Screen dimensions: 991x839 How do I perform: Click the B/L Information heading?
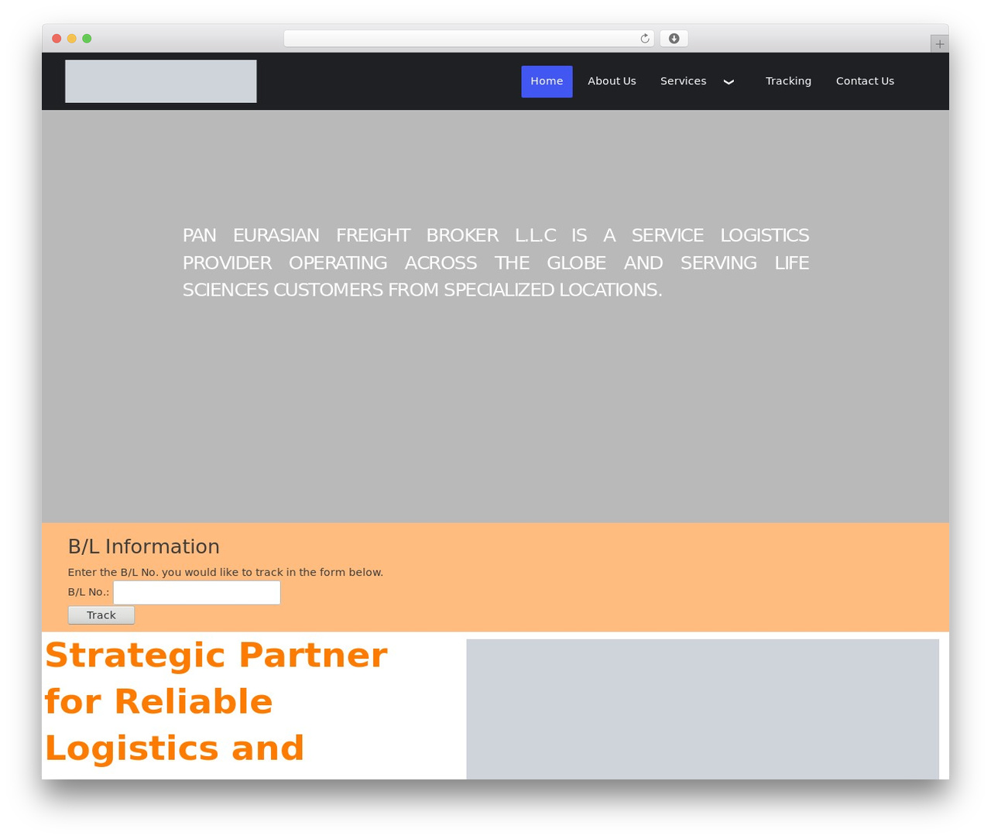[144, 546]
